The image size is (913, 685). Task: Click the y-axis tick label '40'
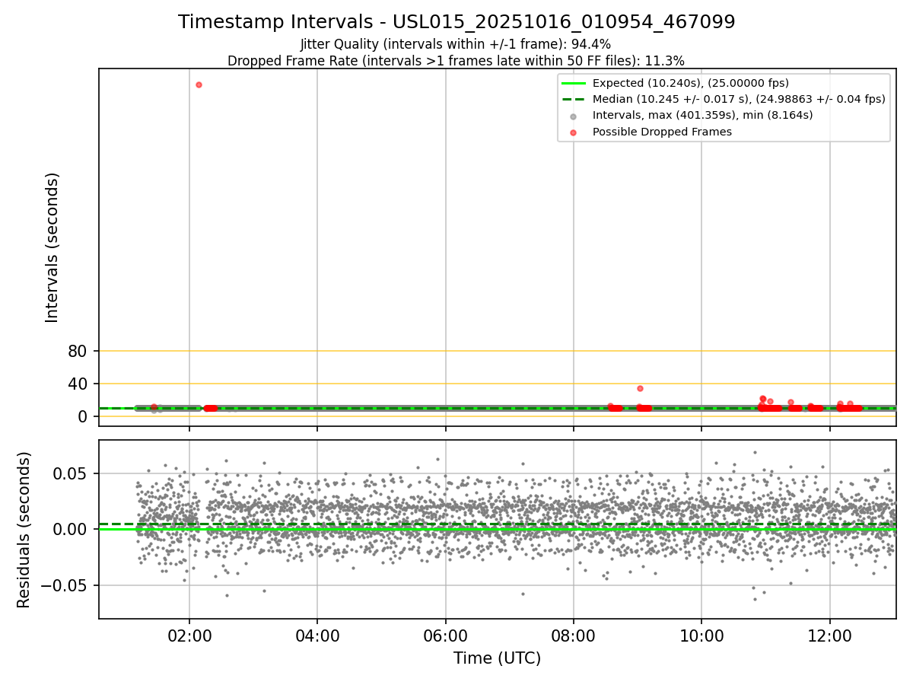[x=78, y=384]
